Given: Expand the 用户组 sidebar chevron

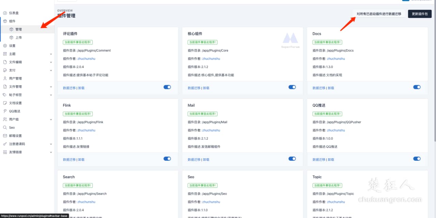Looking at the screenshot, I should [x=51, y=119].
